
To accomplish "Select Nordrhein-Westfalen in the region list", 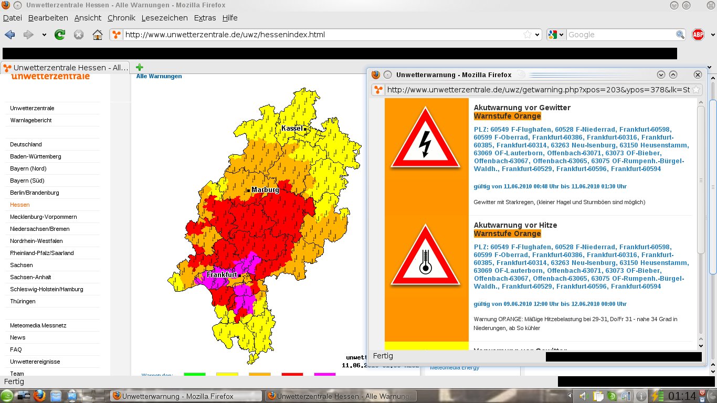I will (36, 241).
